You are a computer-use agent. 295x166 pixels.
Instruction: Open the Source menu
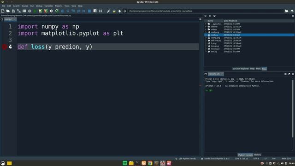point(25,6)
